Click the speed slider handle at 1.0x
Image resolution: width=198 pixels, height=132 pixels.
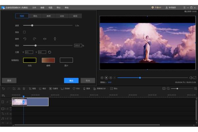pos(32,25)
